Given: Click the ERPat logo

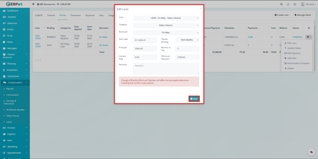Looking at the screenshot, I should (15, 4).
